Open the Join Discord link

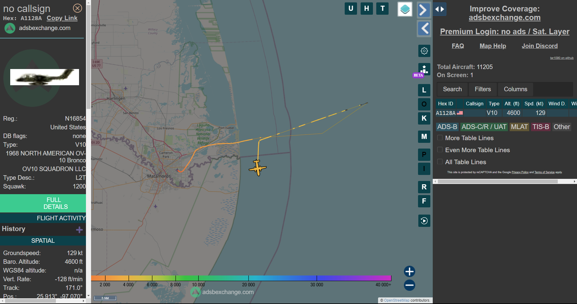click(x=539, y=46)
